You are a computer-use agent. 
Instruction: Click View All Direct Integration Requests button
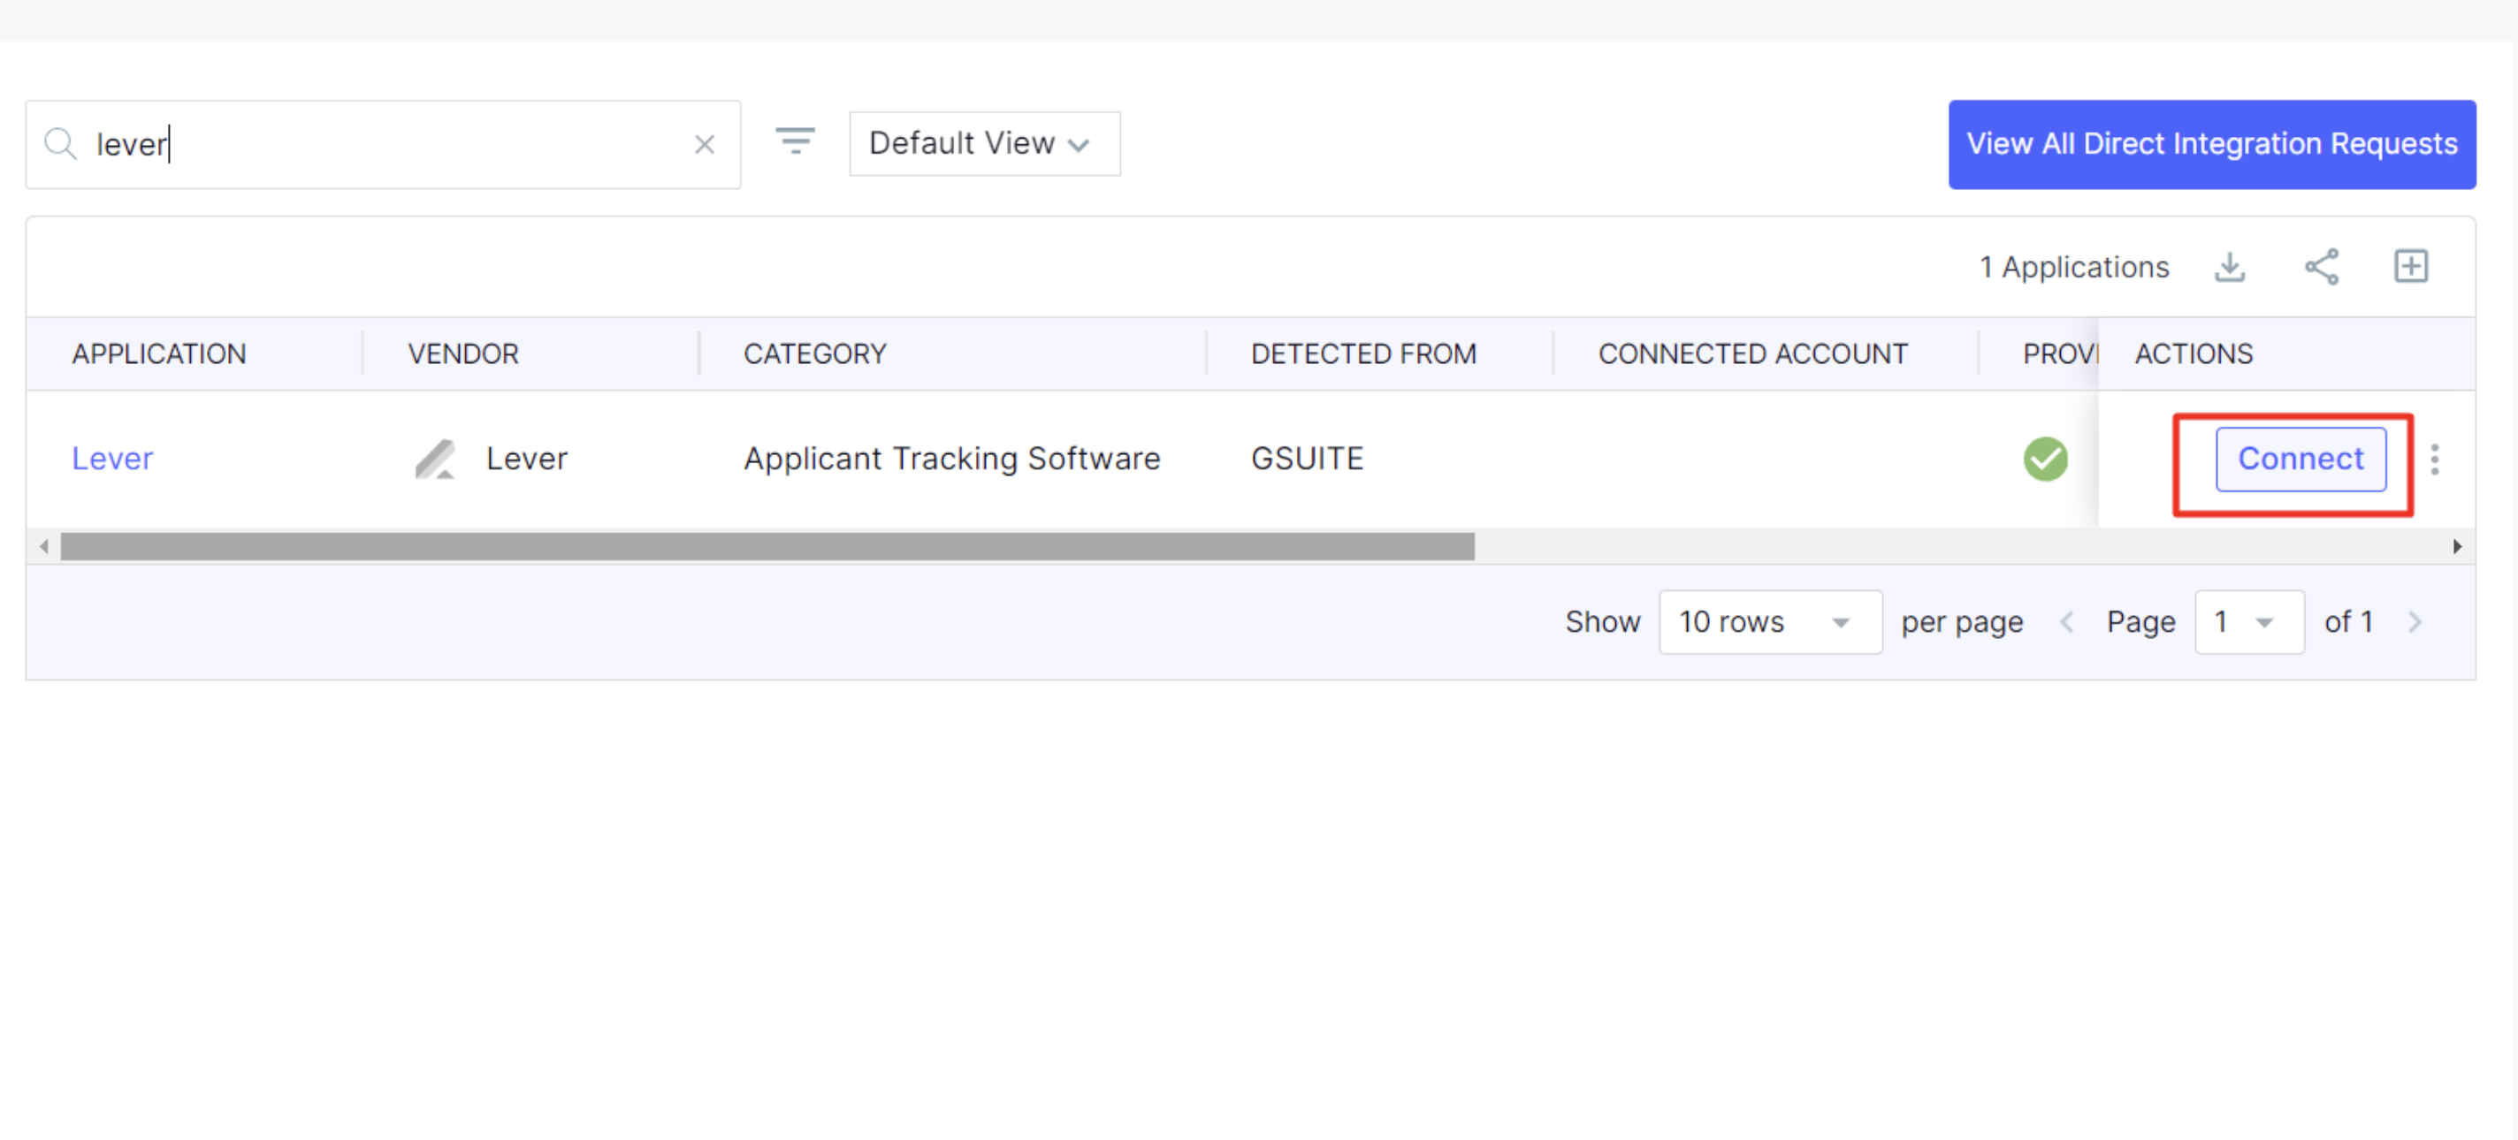[x=2210, y=145]
